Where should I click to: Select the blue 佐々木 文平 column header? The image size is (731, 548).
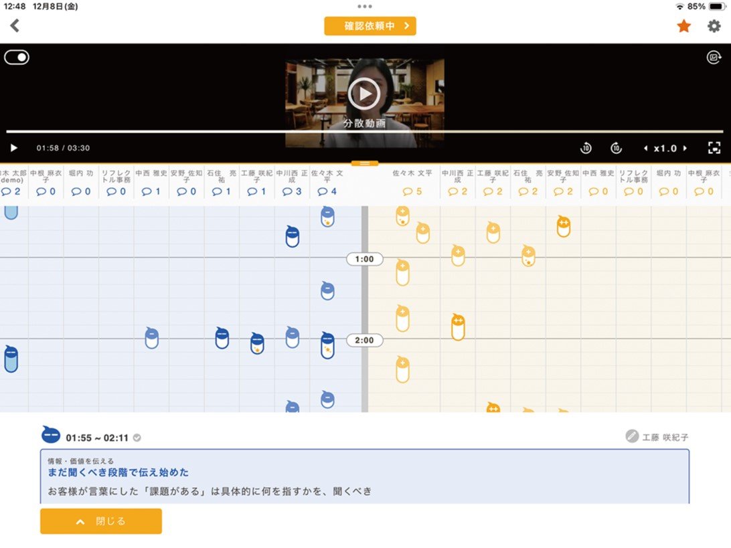(x=327, y=182)
